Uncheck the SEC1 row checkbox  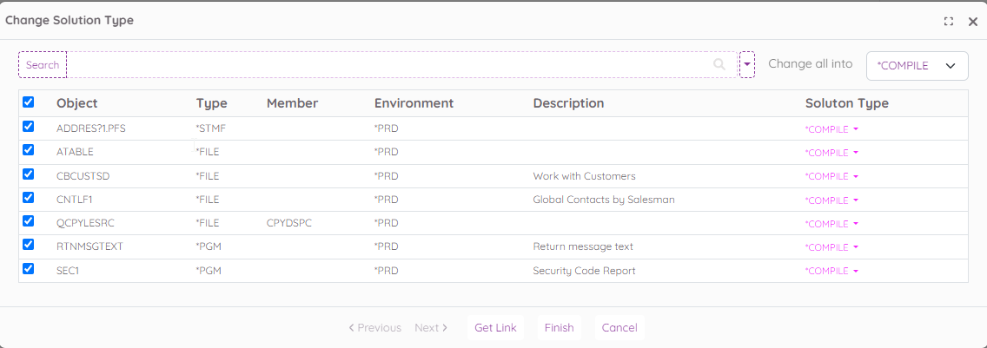click(29, 269)
